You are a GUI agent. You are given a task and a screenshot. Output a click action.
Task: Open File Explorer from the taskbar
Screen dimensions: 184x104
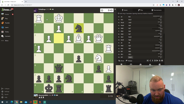point(21,102)
